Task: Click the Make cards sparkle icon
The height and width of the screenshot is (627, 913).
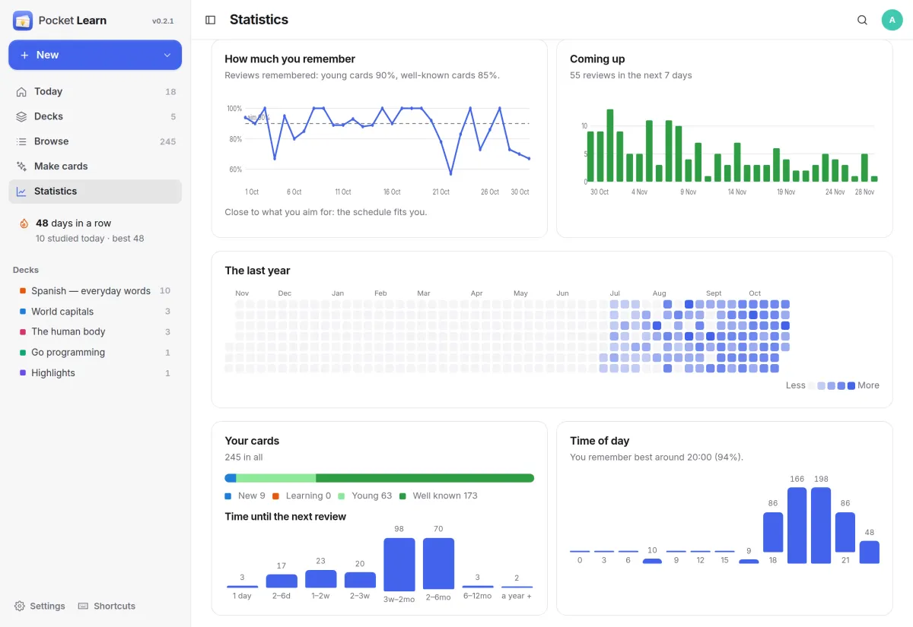Action: 21,166
